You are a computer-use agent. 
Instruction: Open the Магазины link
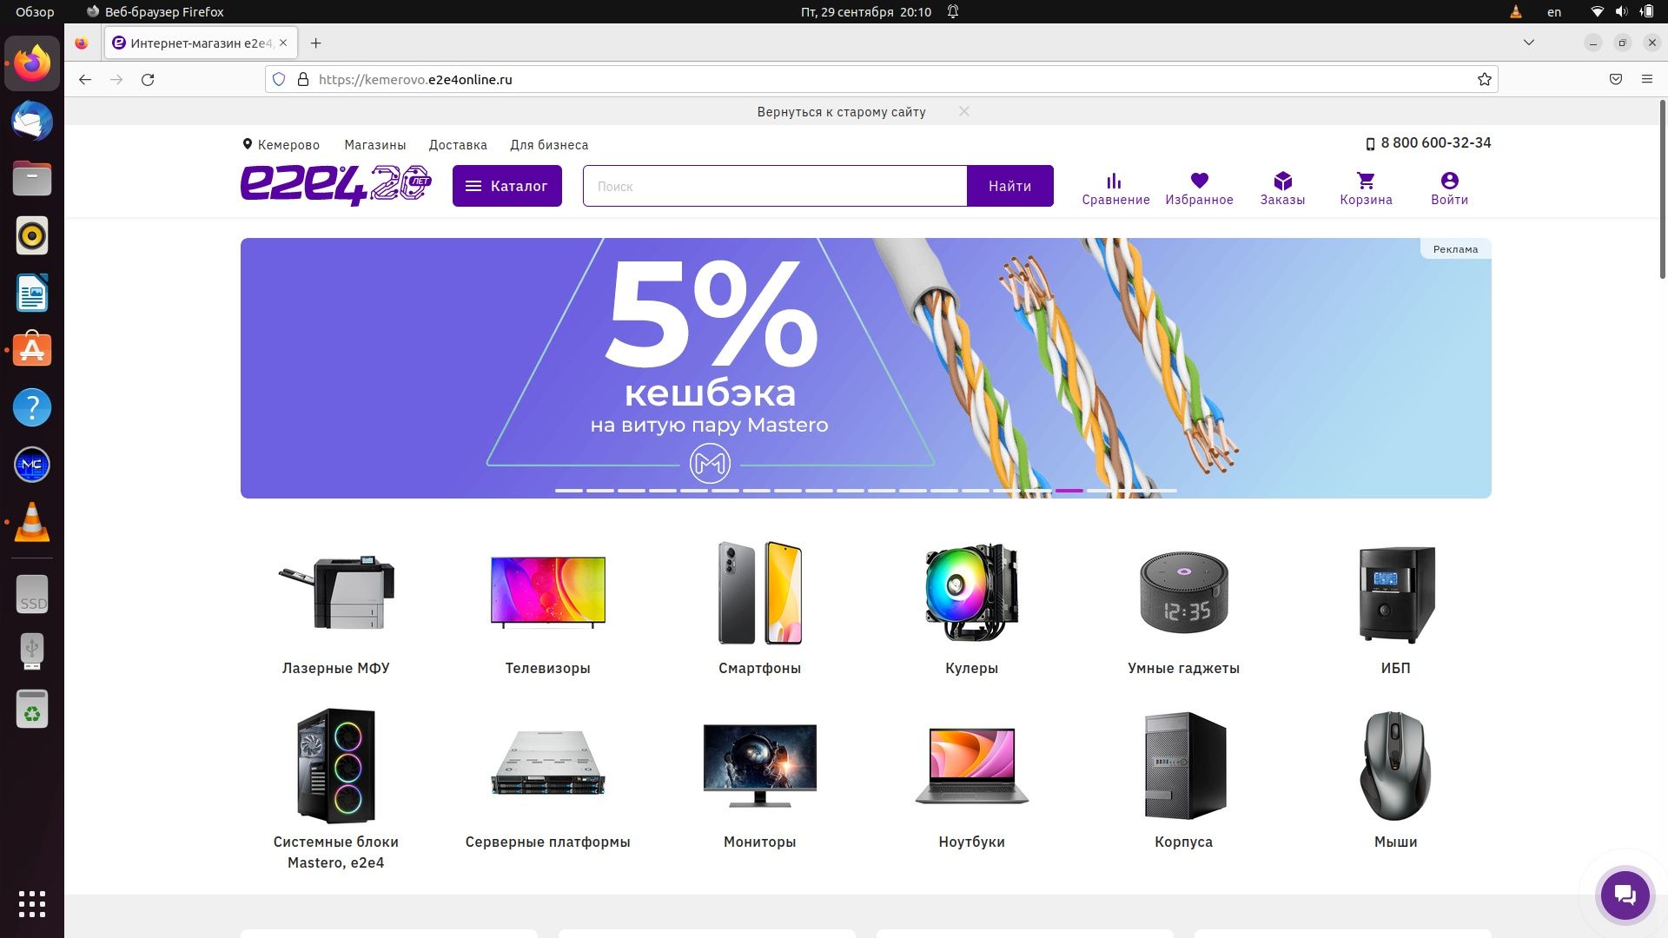[x=374, y=145]
